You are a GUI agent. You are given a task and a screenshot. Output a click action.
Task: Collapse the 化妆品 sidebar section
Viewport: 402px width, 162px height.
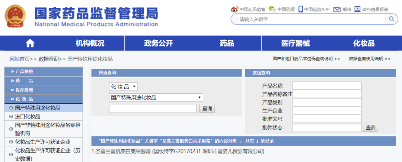pos(44,99)
